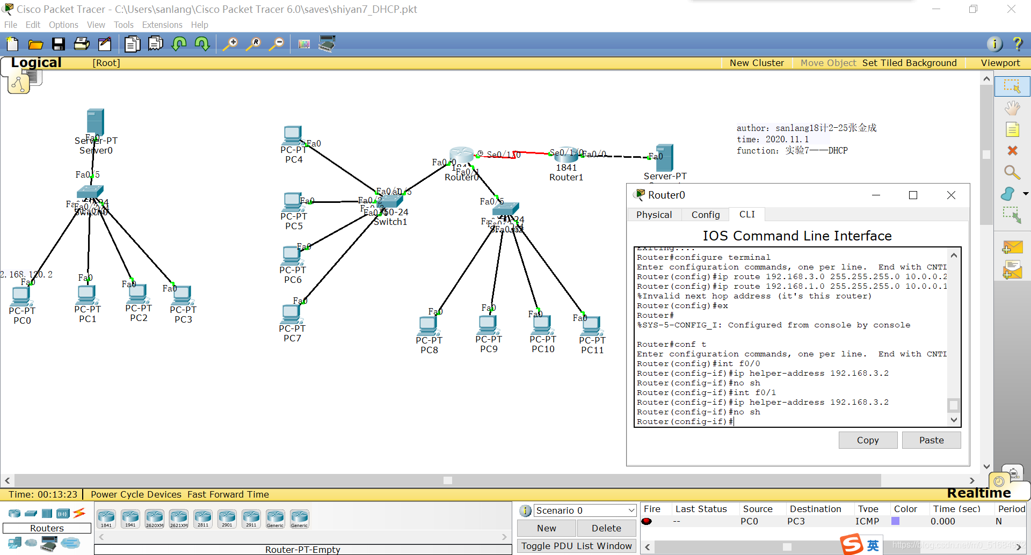Click Copy in Router0 CLI window

pos(868,440)
